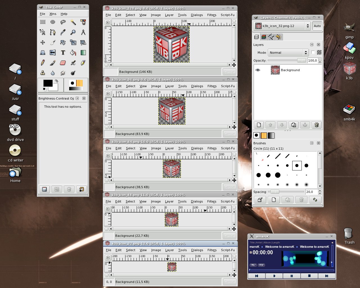Select the Blur droplet tool
The height and width of the screenshot is (288, 360).
[x=53, y=73]
